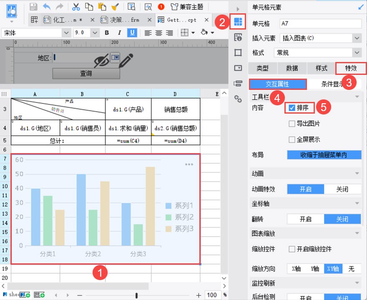Click the Format Painter brush icon

(115, 6)
